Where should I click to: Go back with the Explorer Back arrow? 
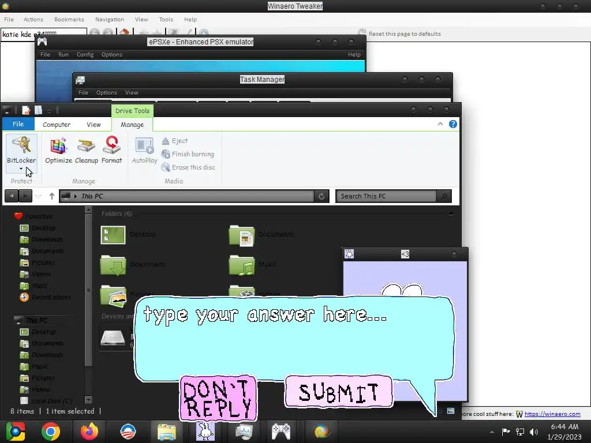point(12,196)
